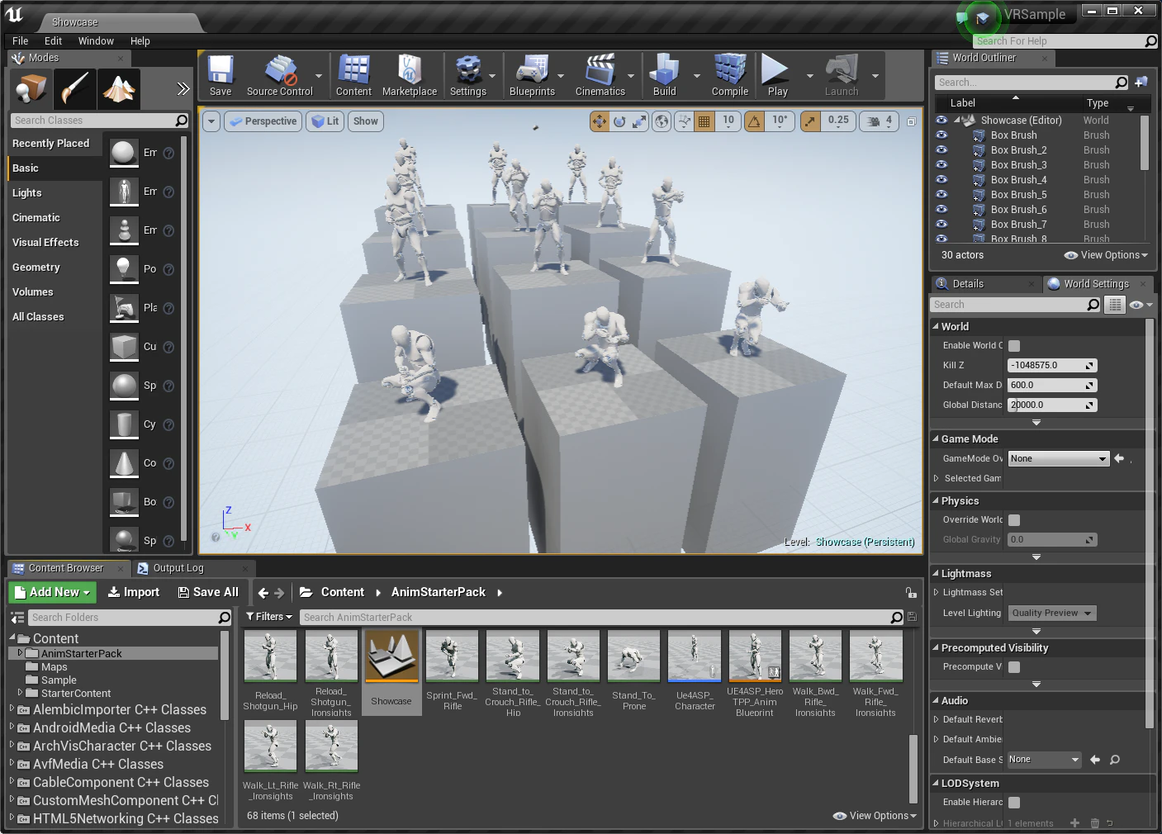Lock the Content Browser padlock icon

(x=910, y=592)
